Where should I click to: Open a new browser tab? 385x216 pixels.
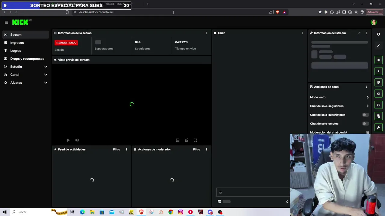point(148,4)
